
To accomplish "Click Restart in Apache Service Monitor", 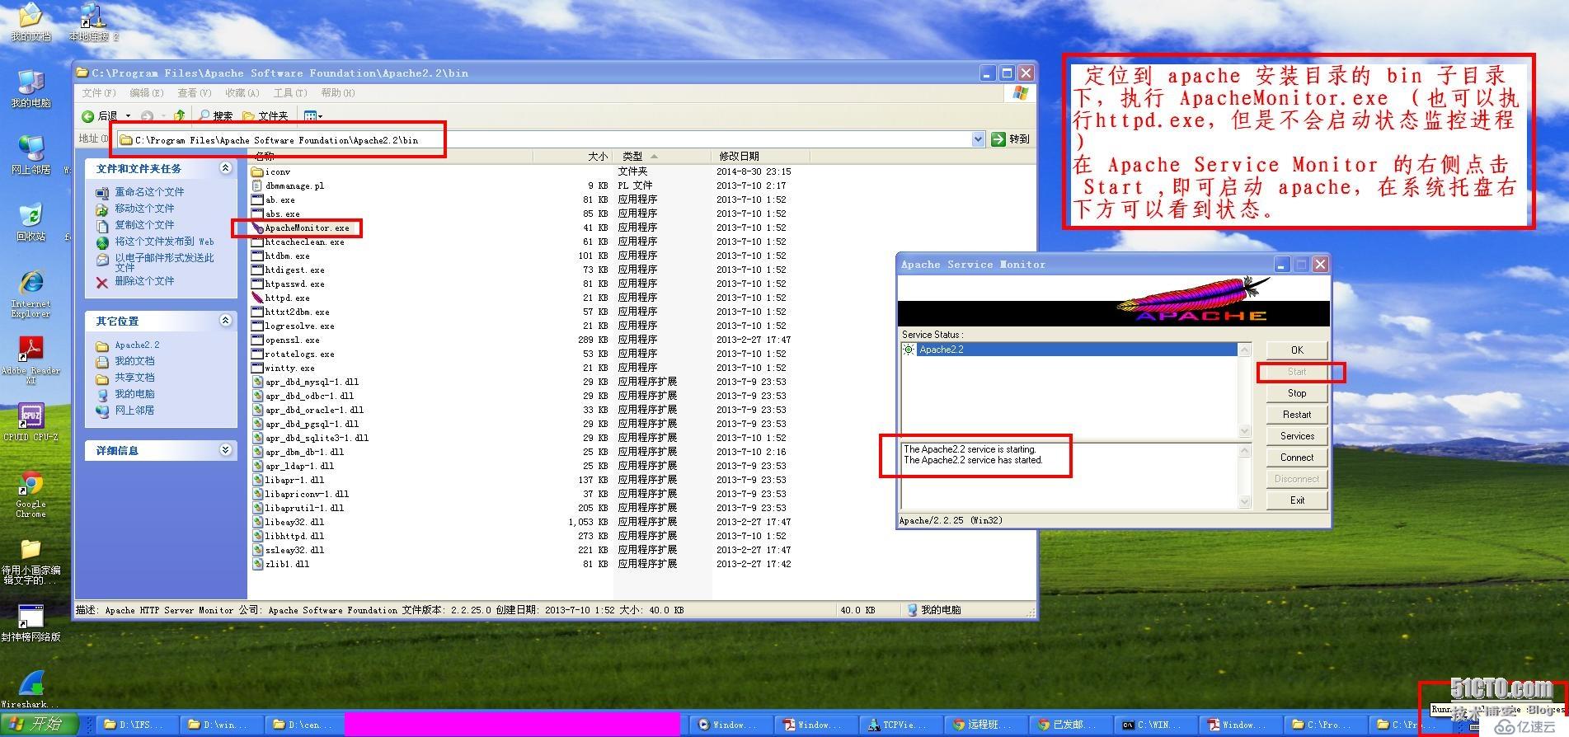I will 1297,415.
